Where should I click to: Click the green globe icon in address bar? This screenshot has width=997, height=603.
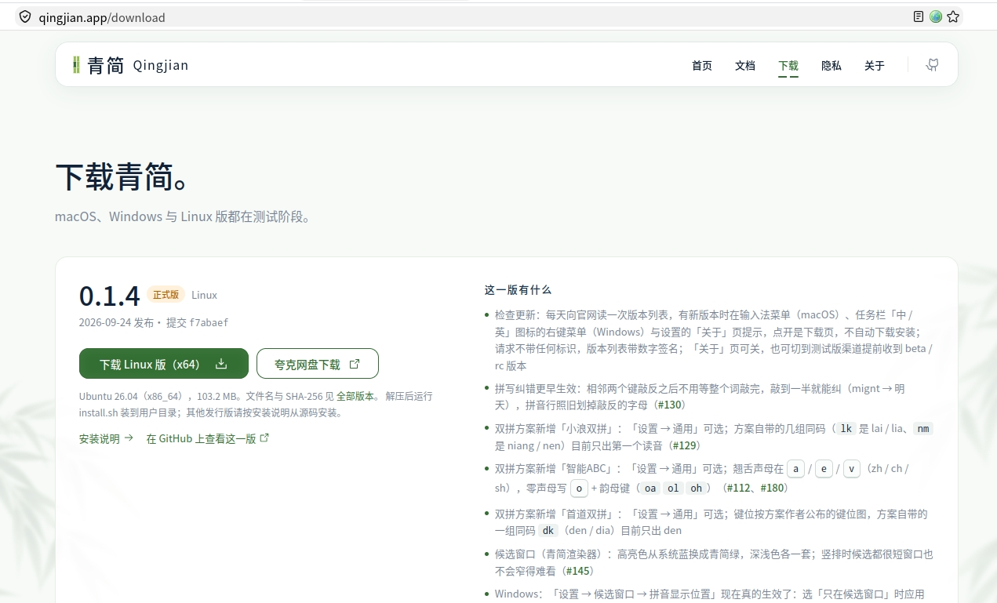click(x=936, y=16)
